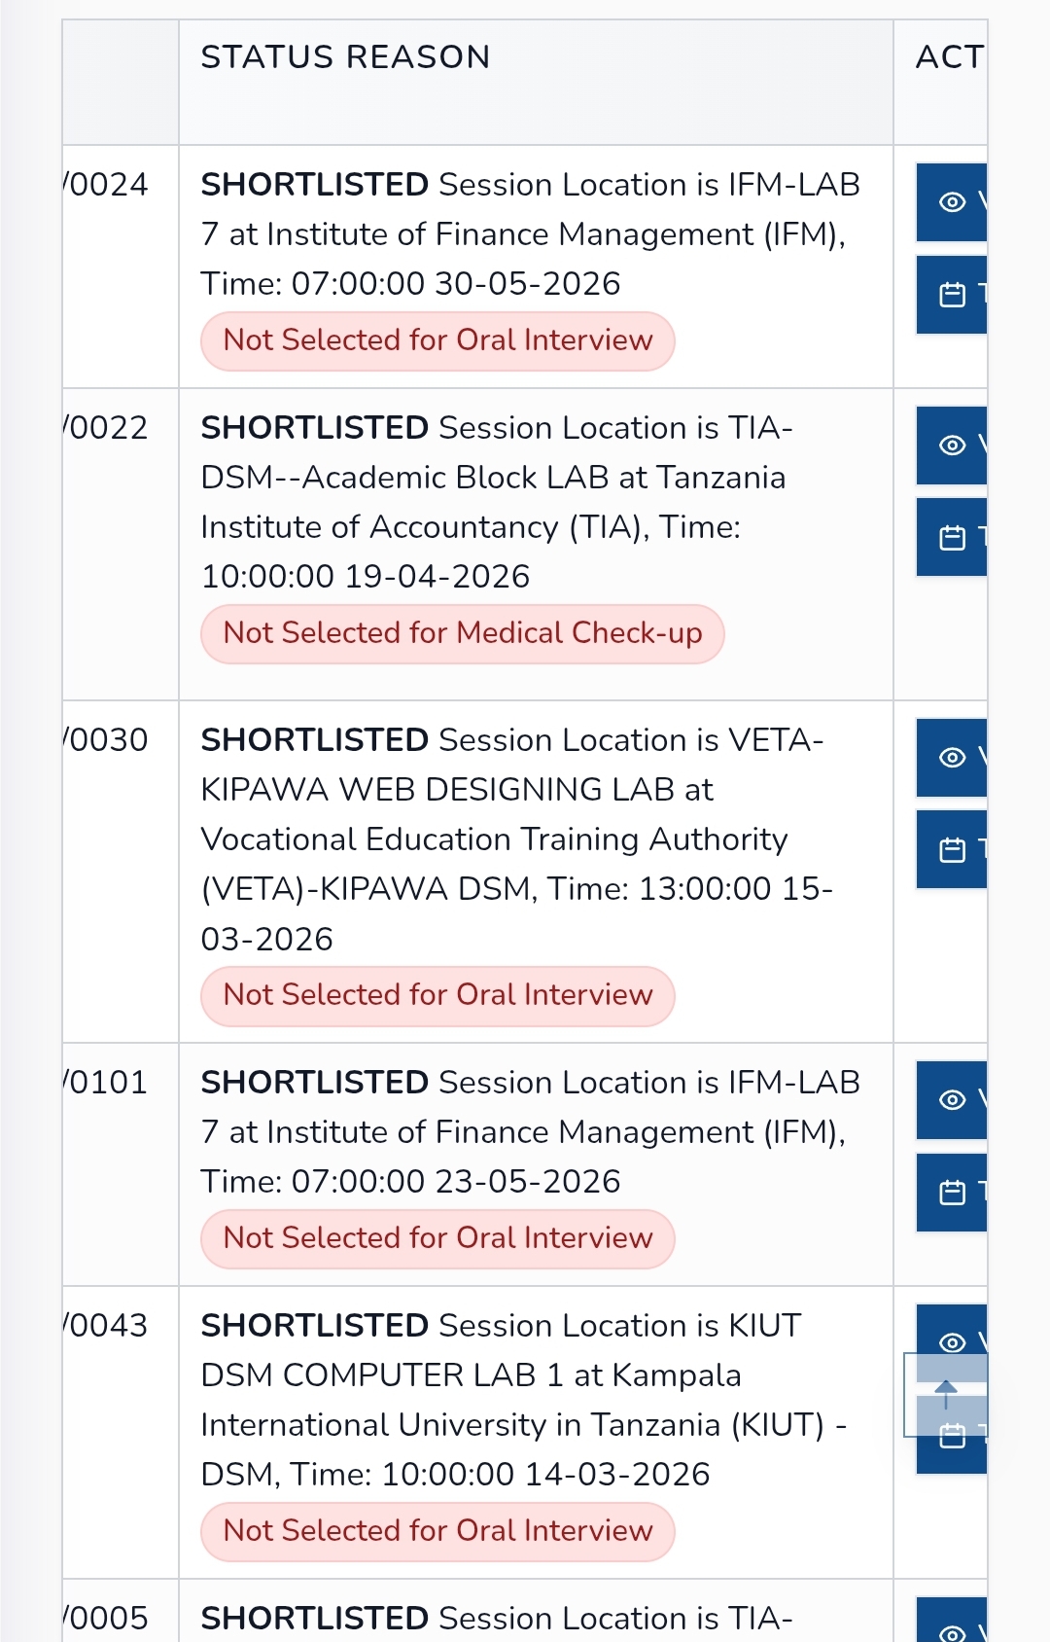Select the VETA-KIPAWA session description text
The image size is (1050, 1642).
(517, 839)
